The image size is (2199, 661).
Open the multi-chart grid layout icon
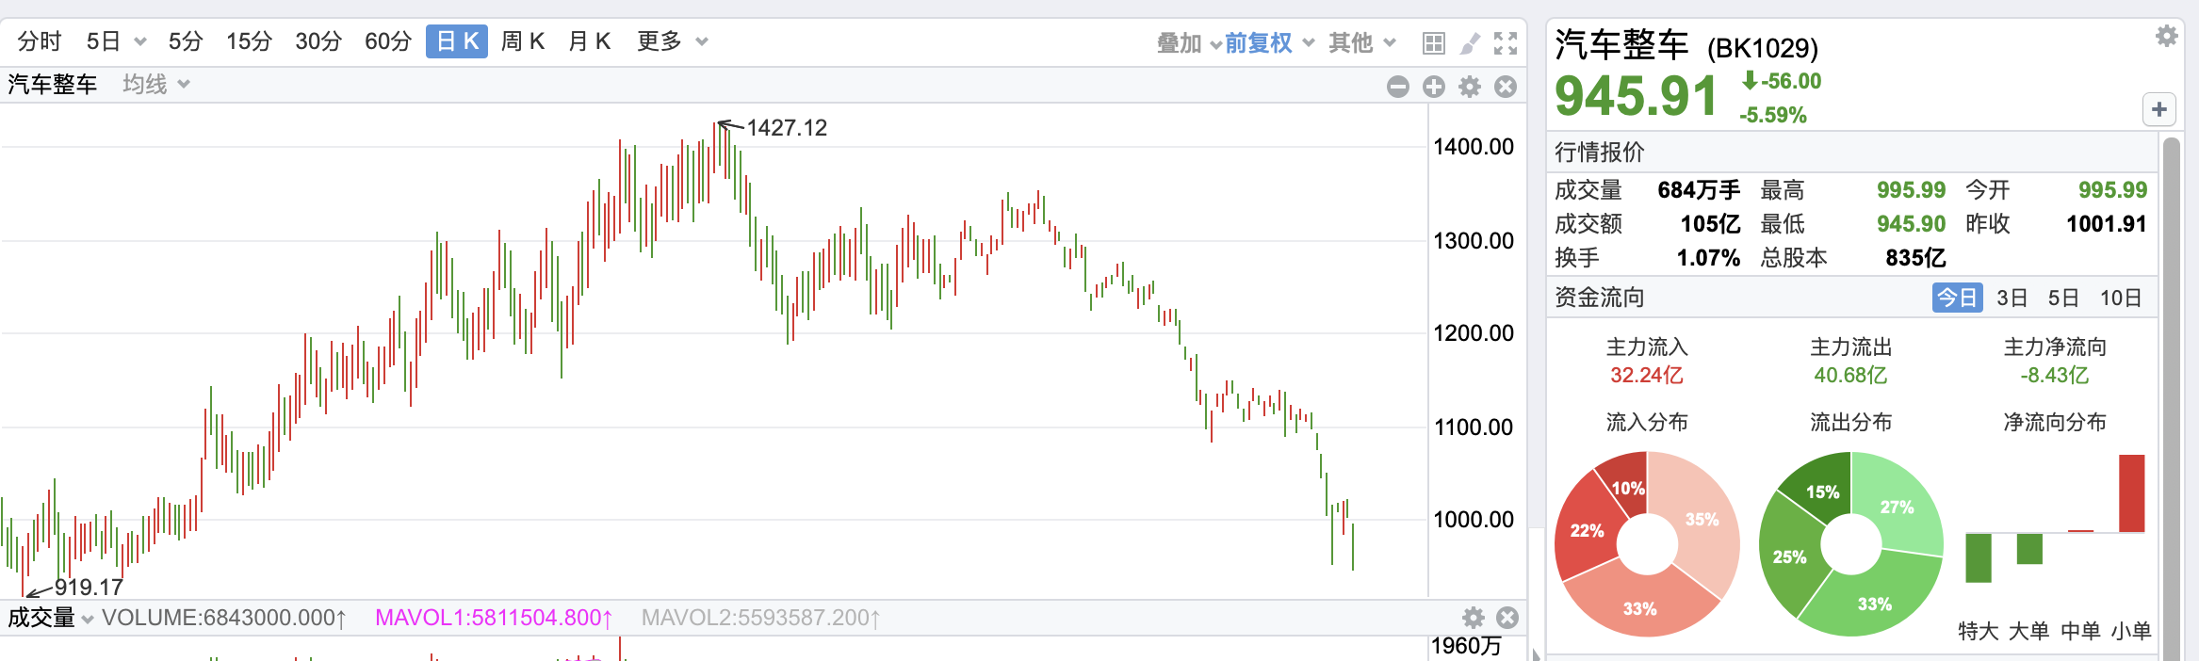coord(1433,43)
